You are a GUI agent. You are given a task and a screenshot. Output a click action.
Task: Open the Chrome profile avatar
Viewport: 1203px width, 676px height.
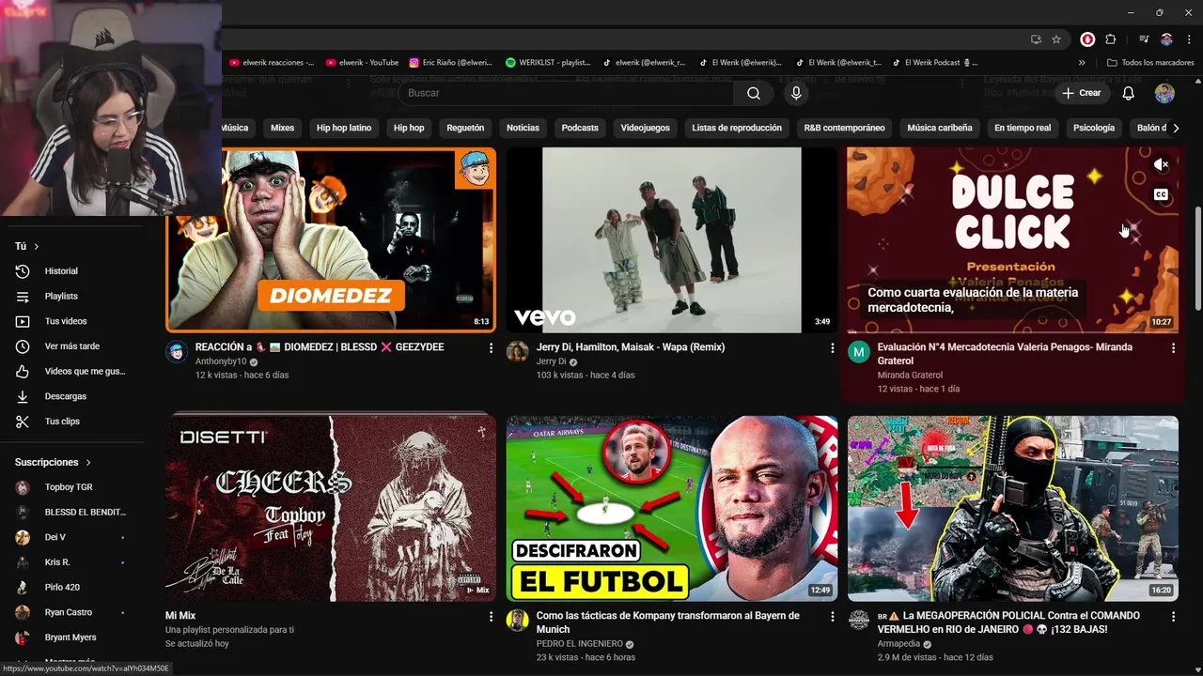(x=1166, y=39)
